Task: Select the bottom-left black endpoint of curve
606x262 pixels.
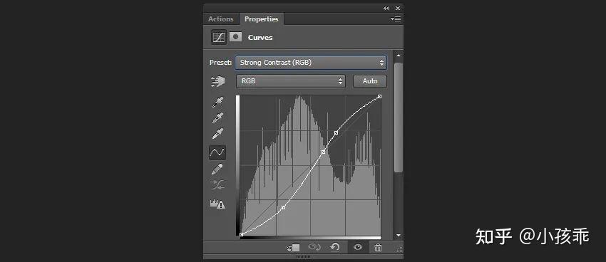Action: pos(241,235)
